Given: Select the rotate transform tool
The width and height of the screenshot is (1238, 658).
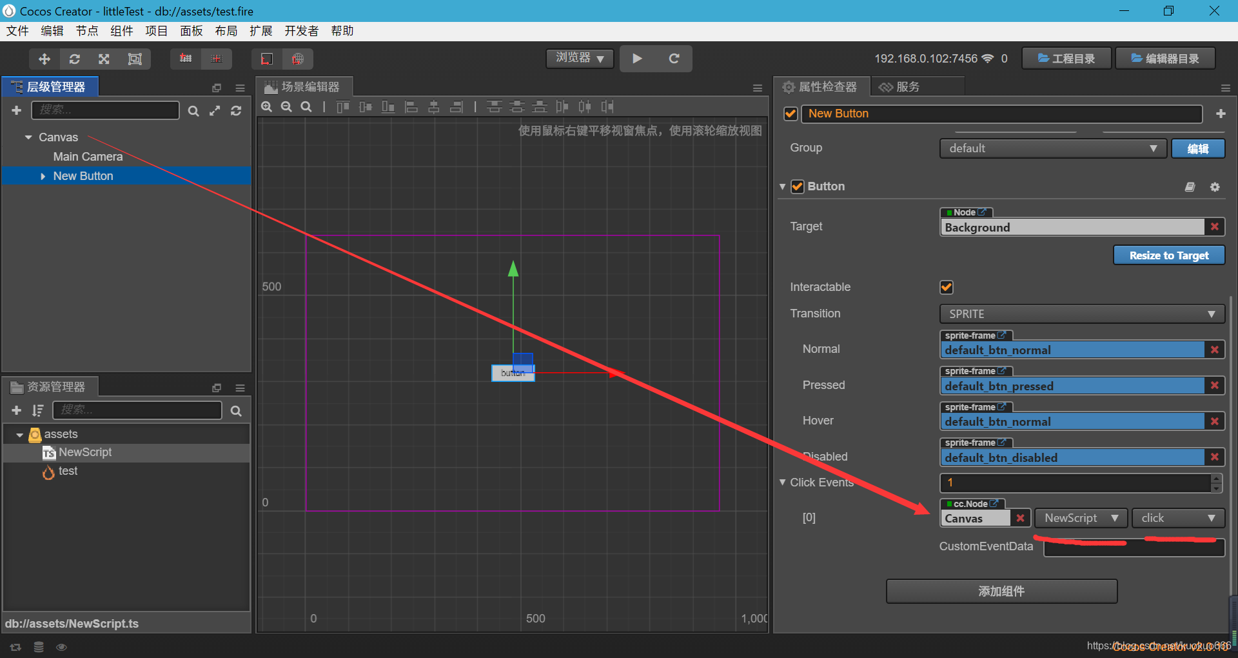Looking at the screenshot, I should [x=75, y=59].
